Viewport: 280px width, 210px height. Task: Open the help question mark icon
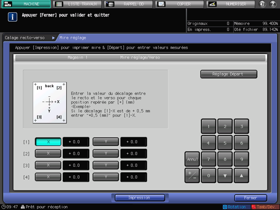pyautogui.click(x=273, y=4)
